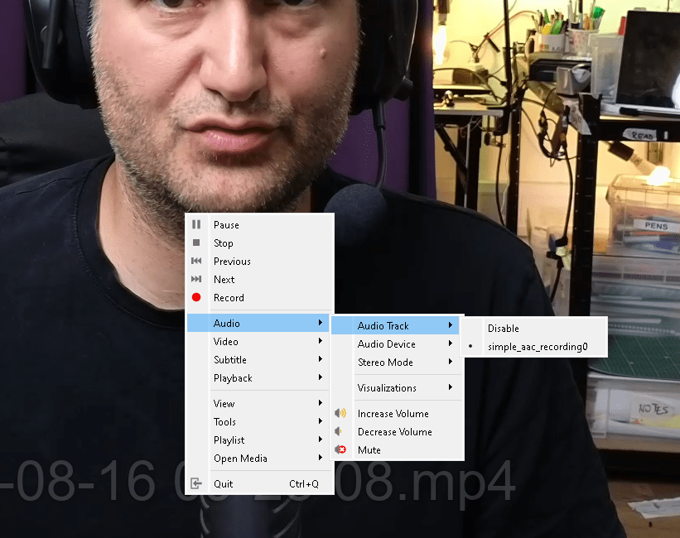Click the Next track icon
Image resolution: width=680 pixels, height=538 pixels.
[196, 279]
